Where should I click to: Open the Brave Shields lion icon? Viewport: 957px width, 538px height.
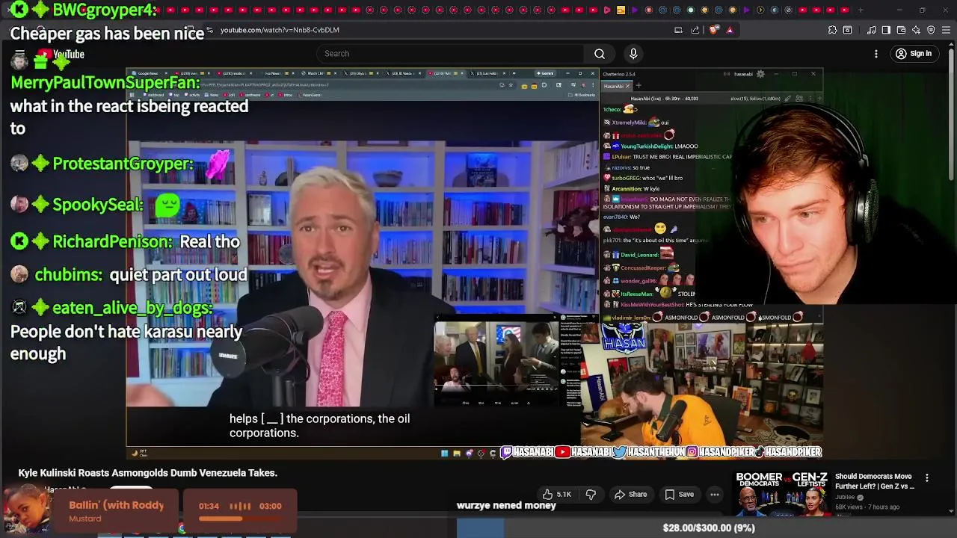point(713,30)
